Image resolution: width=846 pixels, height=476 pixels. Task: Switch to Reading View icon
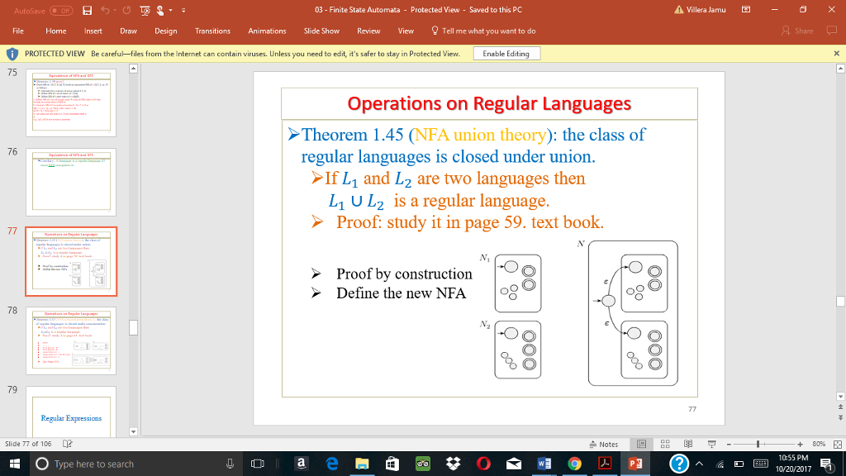[688, 444]
